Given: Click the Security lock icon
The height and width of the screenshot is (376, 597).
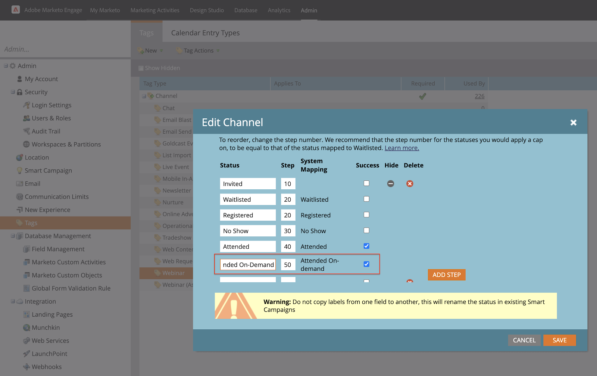Looking at the screenshot, I should 20,92.
